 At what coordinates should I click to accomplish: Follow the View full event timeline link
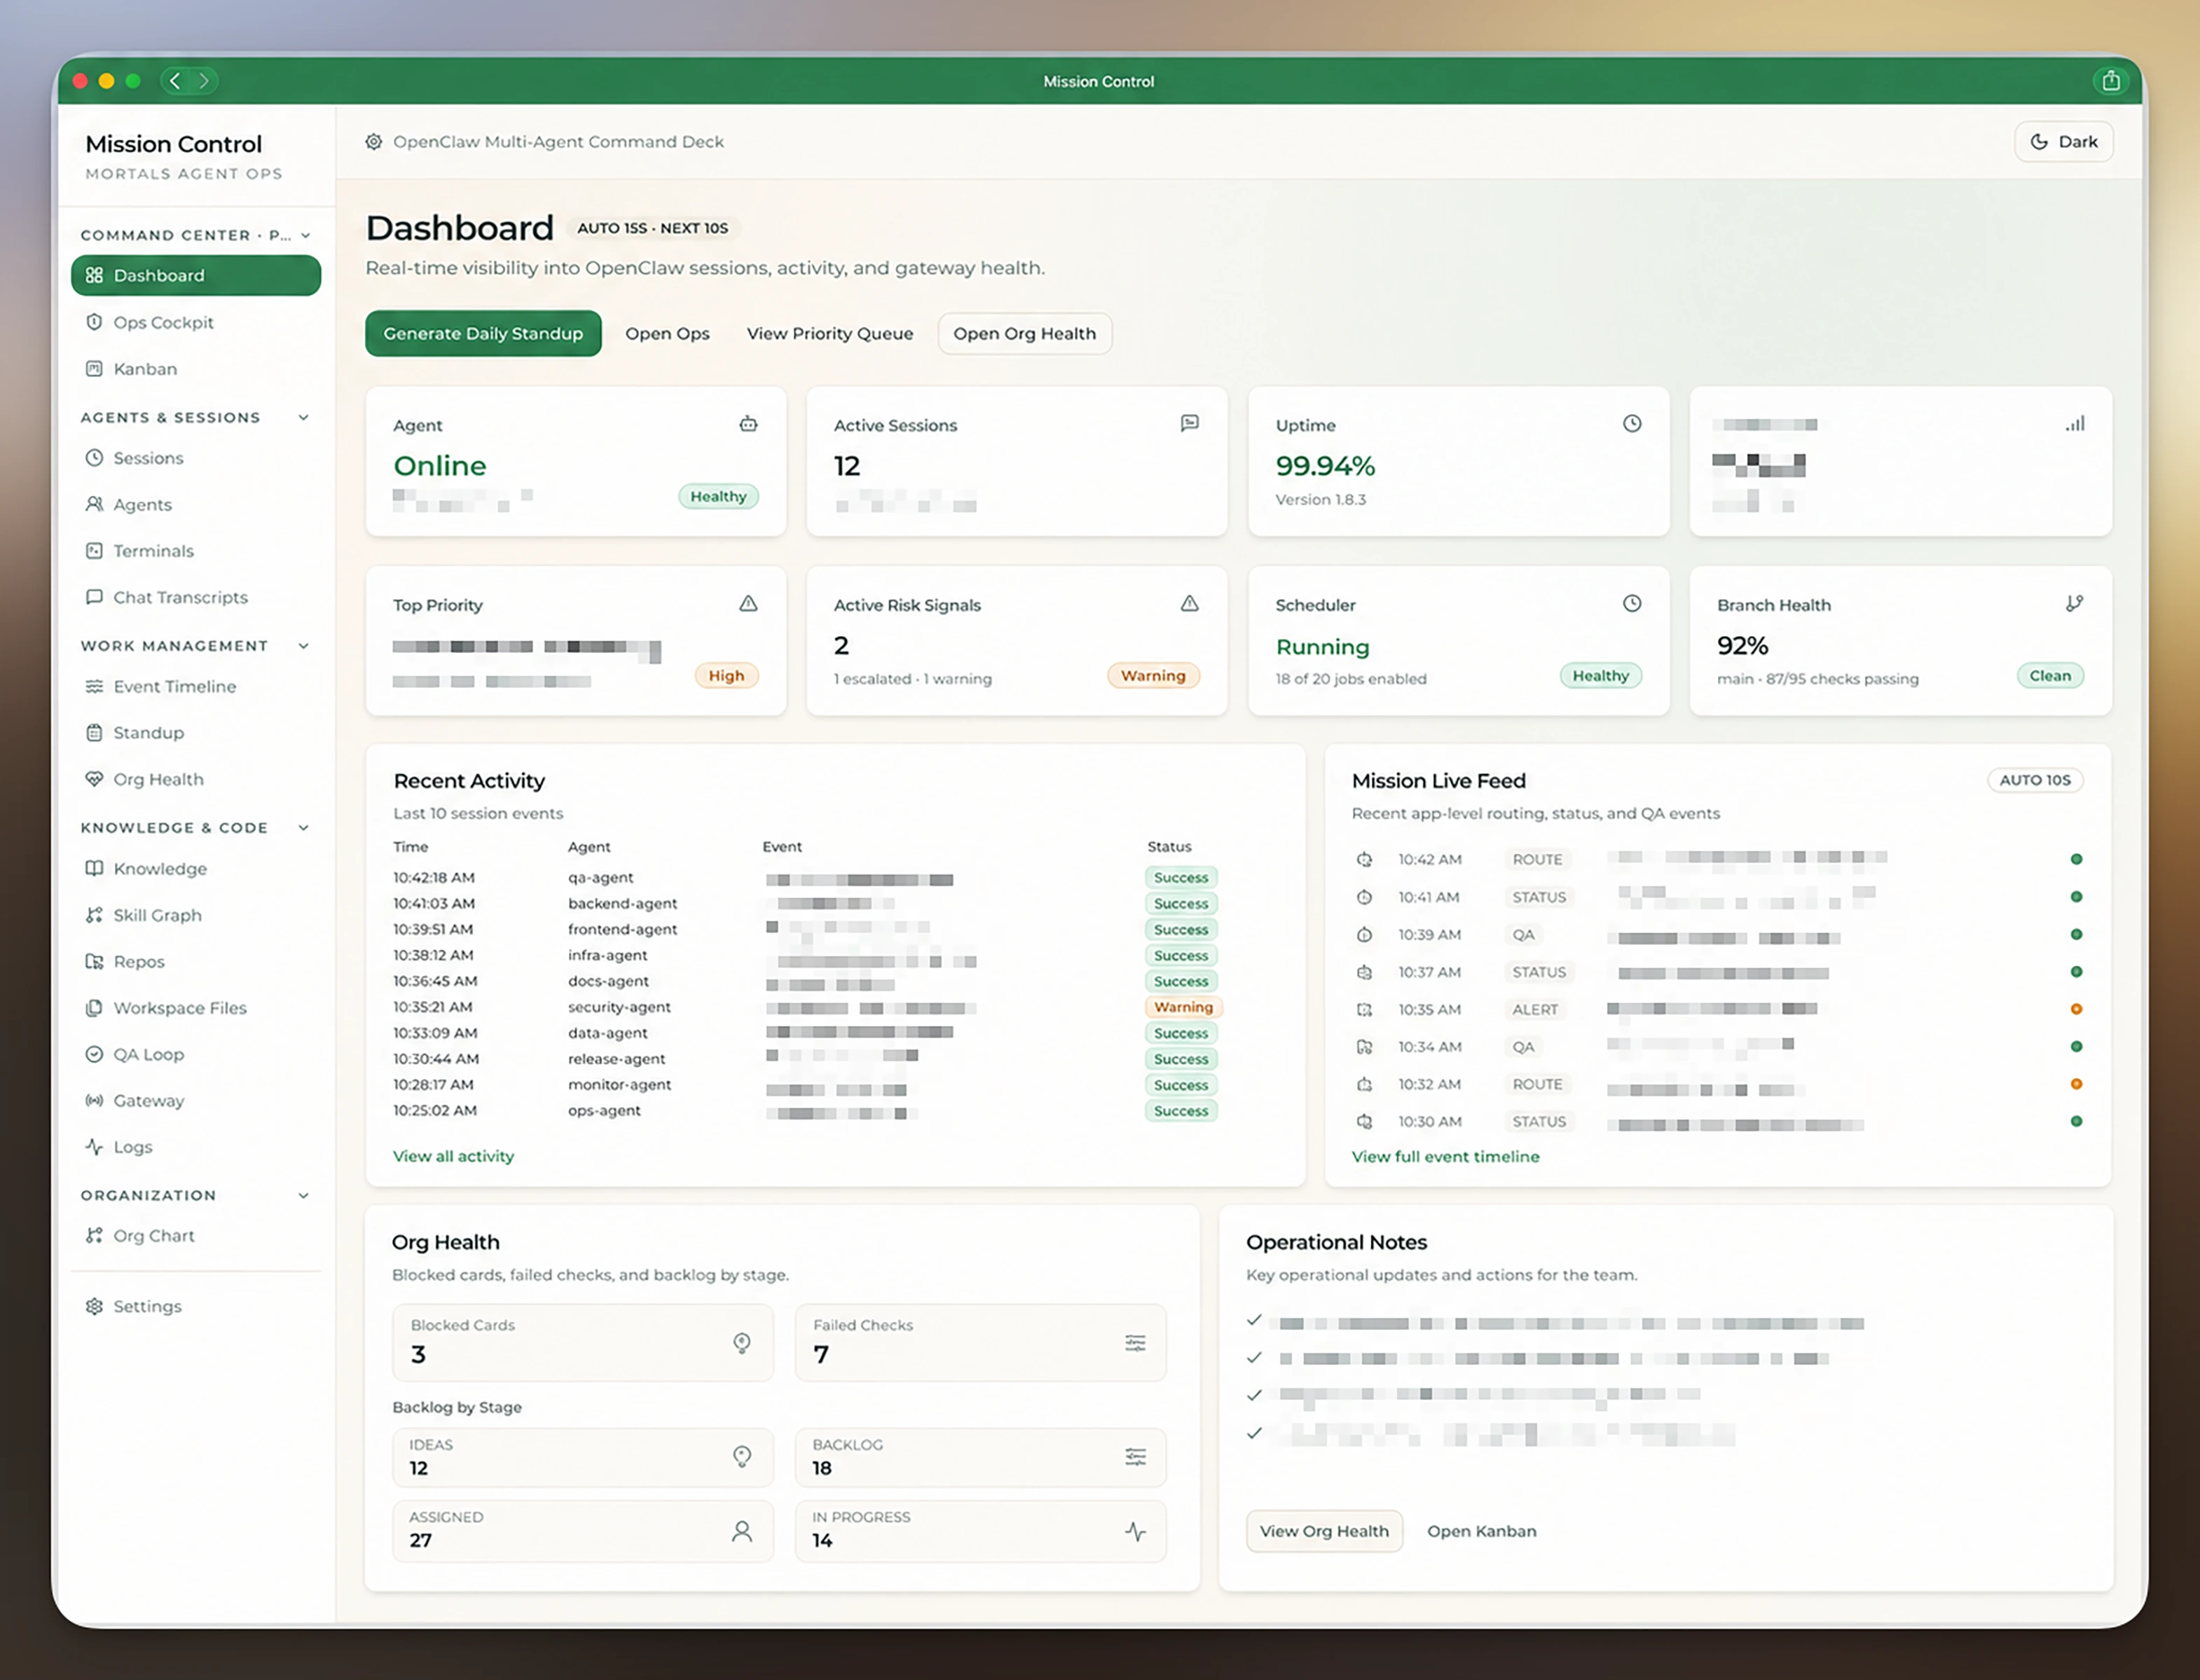[1445, 1157]
